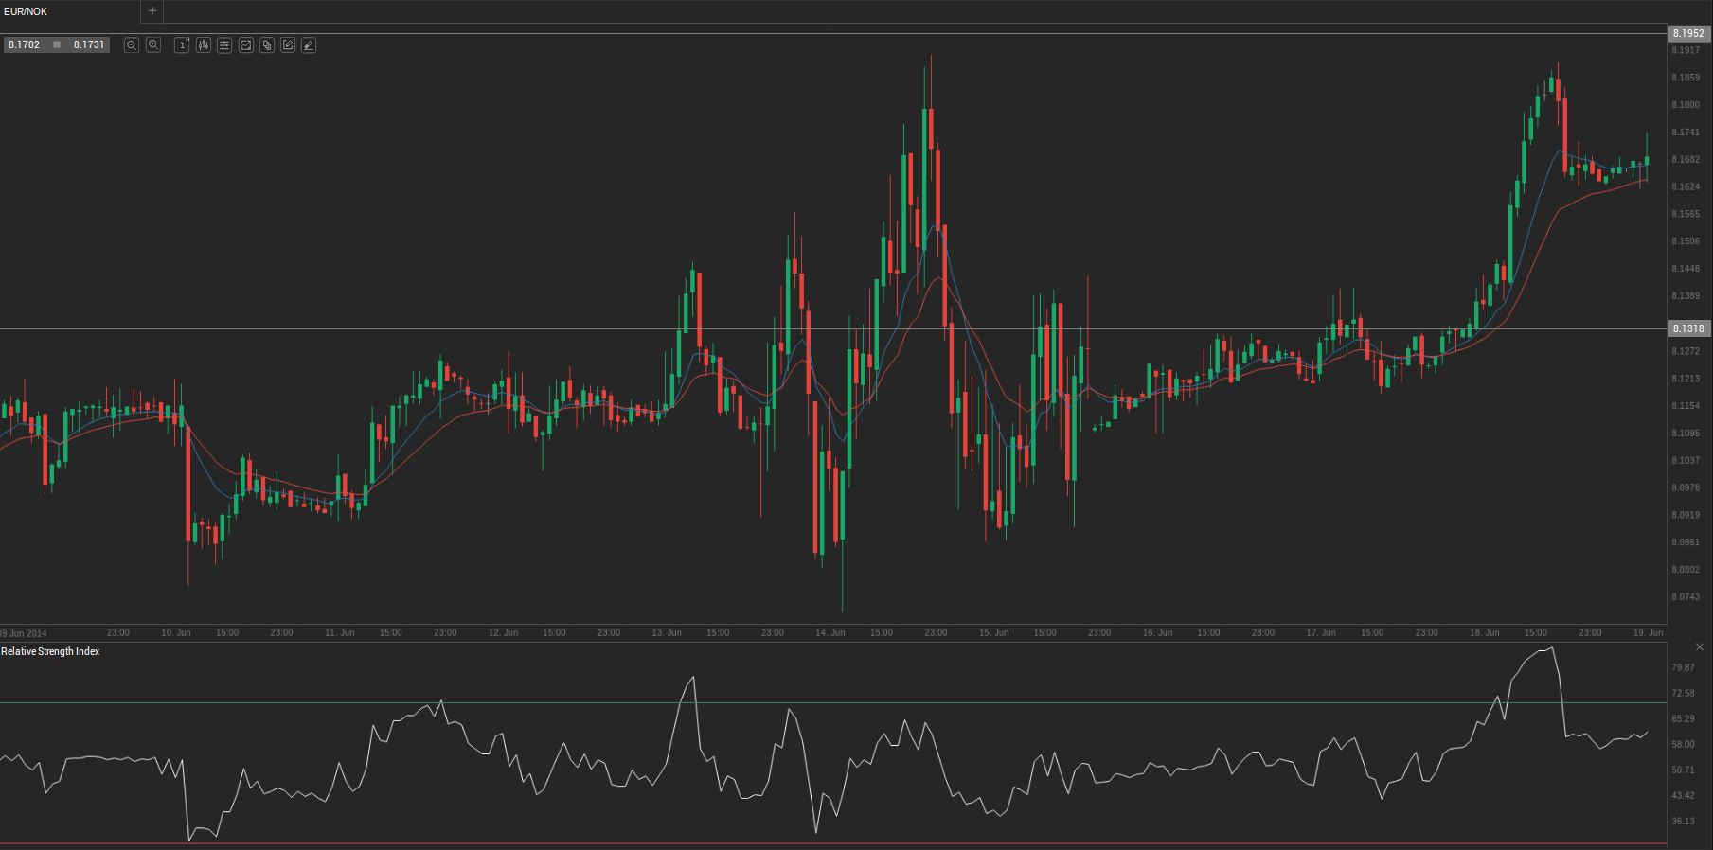Click the 8.1506 price axis value
Image resolution: width=1713 pixels, height=850 pixels.
point(1686,241)
